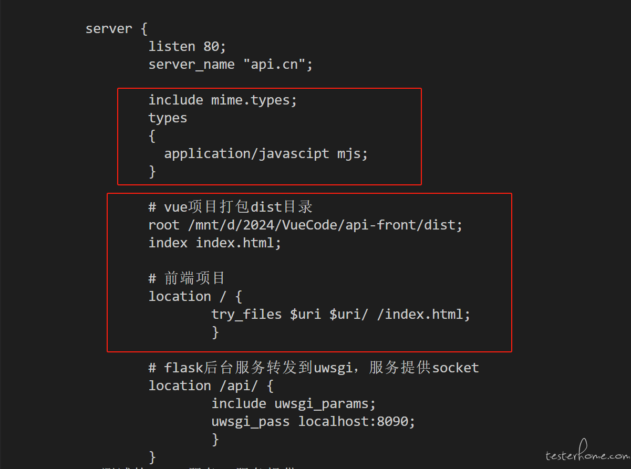Viewport: 631px width, 469px height.
Task: Click the root dist path line
Action: [x=305, y=225]
